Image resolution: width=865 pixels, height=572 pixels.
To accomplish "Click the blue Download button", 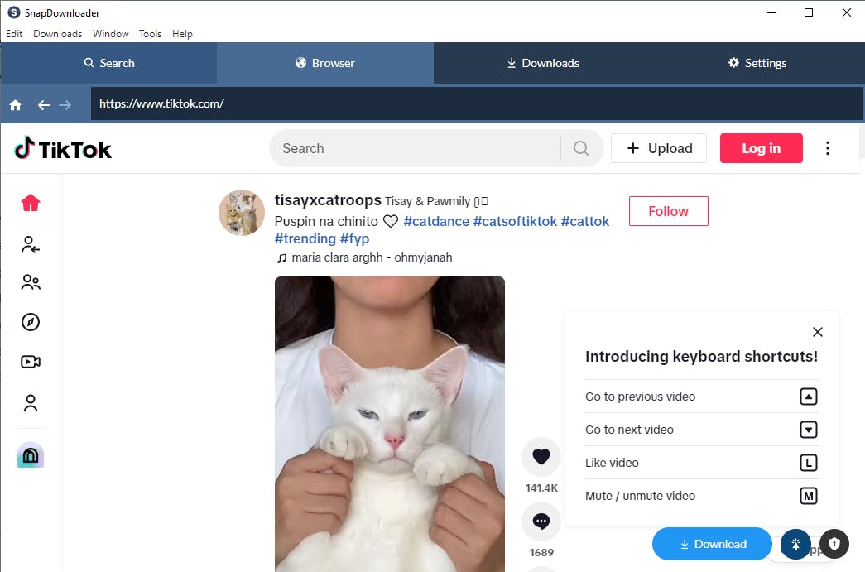I will [712, 544].
